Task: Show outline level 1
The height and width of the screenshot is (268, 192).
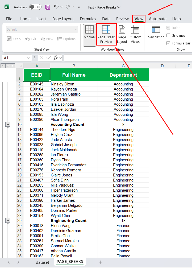Action: tap(3, 66)
